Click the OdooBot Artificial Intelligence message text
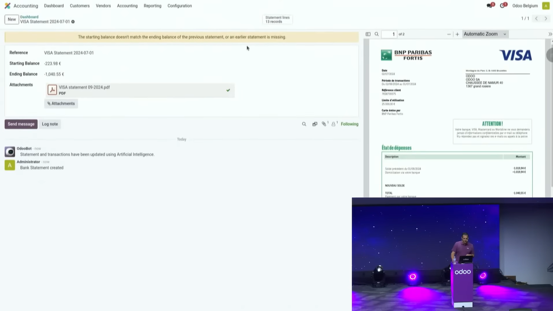This screenshot has height=311, width=553. [87, 154]
